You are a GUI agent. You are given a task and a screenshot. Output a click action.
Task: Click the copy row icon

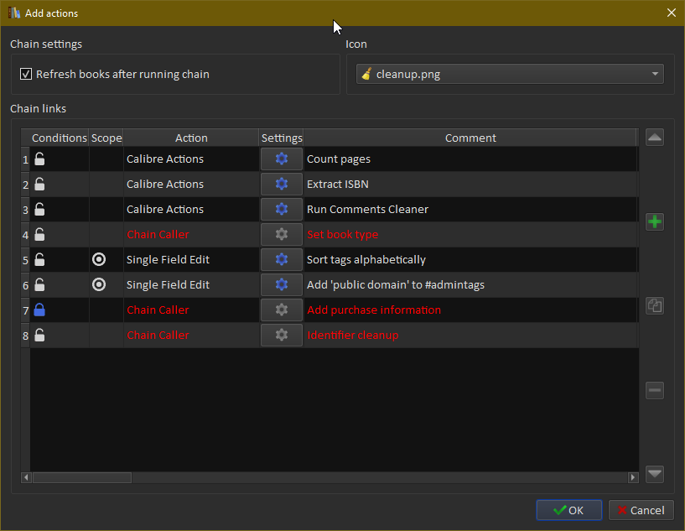pos(655,306)
